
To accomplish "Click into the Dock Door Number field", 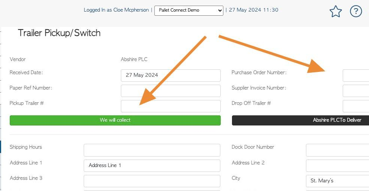I will click(x=337, y=150).
